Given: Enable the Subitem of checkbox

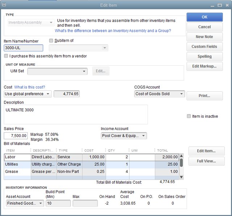Looking at the screenshot, I should pyautogui.click(x=51, y=41).
